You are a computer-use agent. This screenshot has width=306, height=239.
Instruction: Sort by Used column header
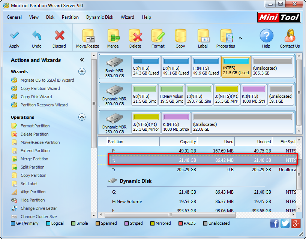216,142
